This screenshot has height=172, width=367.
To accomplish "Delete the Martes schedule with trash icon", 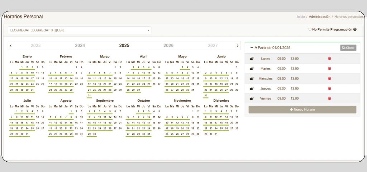I will click(x=330, y=69).
